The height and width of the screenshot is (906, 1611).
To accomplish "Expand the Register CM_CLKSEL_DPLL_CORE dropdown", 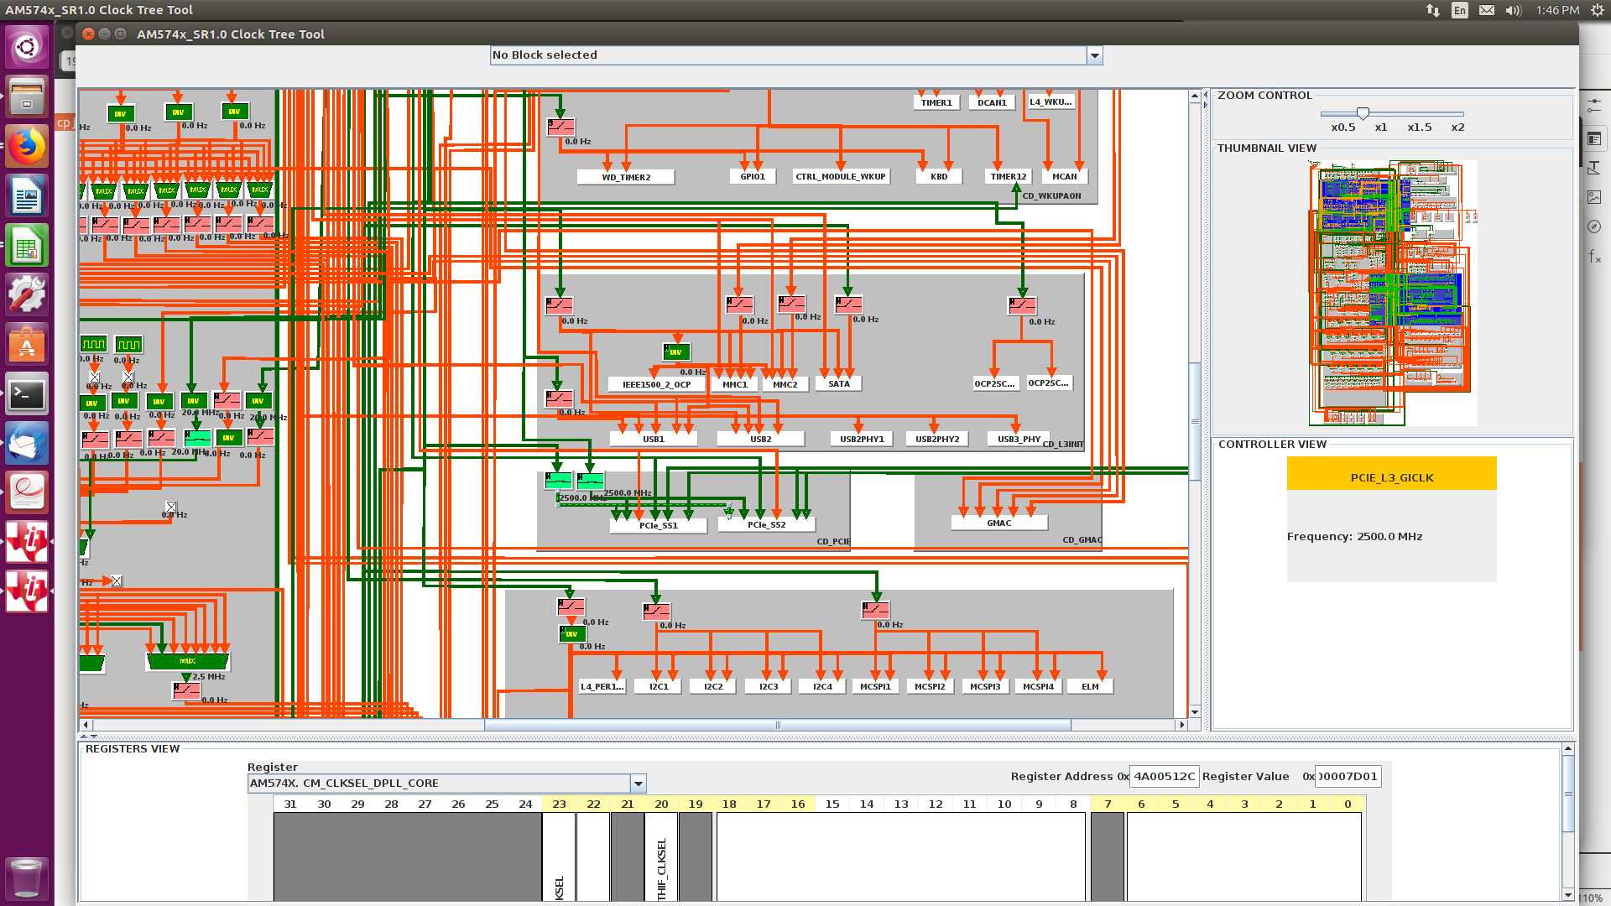I will [x=638, y=784].
